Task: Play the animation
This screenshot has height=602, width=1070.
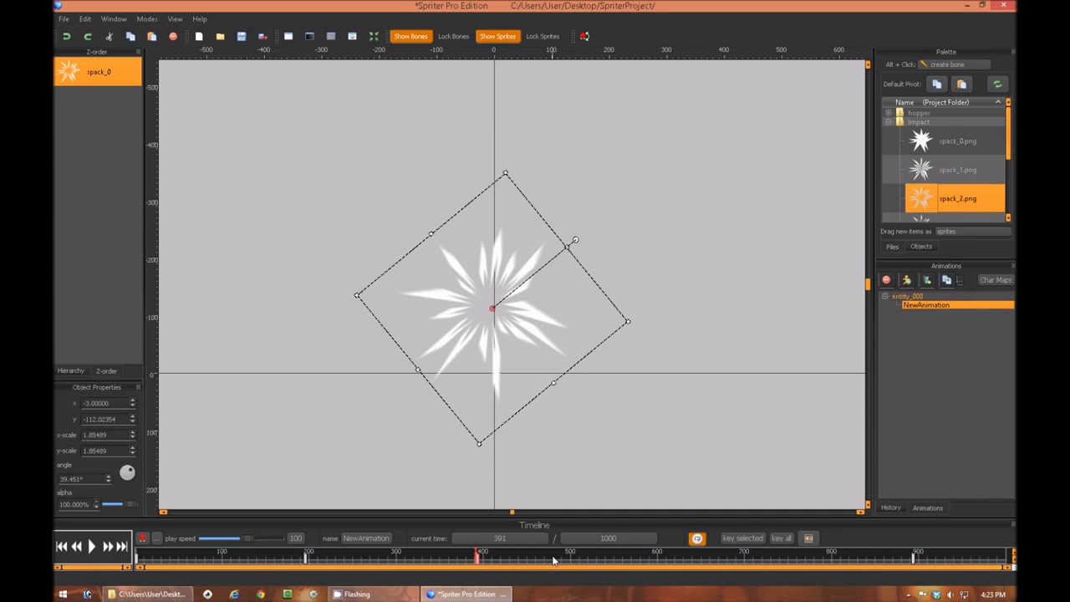Action: (x=92, y=546)
